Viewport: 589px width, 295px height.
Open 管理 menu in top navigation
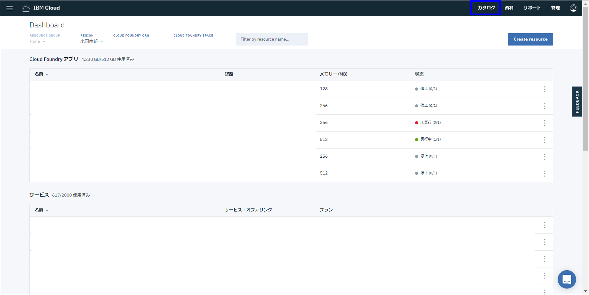(x=555, y=8)
